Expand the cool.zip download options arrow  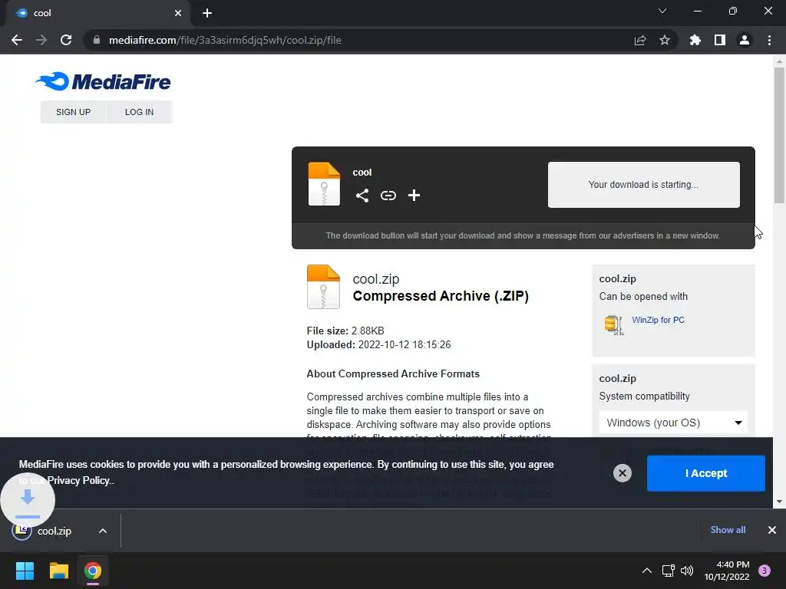coord(102,531)
